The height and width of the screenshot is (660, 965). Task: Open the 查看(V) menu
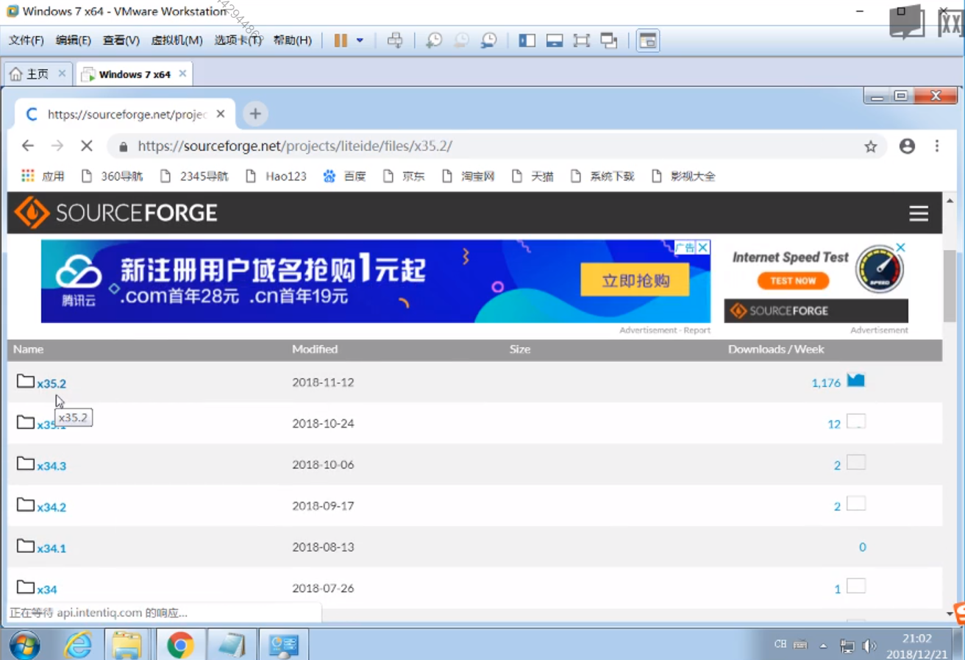tap(121, 40)
